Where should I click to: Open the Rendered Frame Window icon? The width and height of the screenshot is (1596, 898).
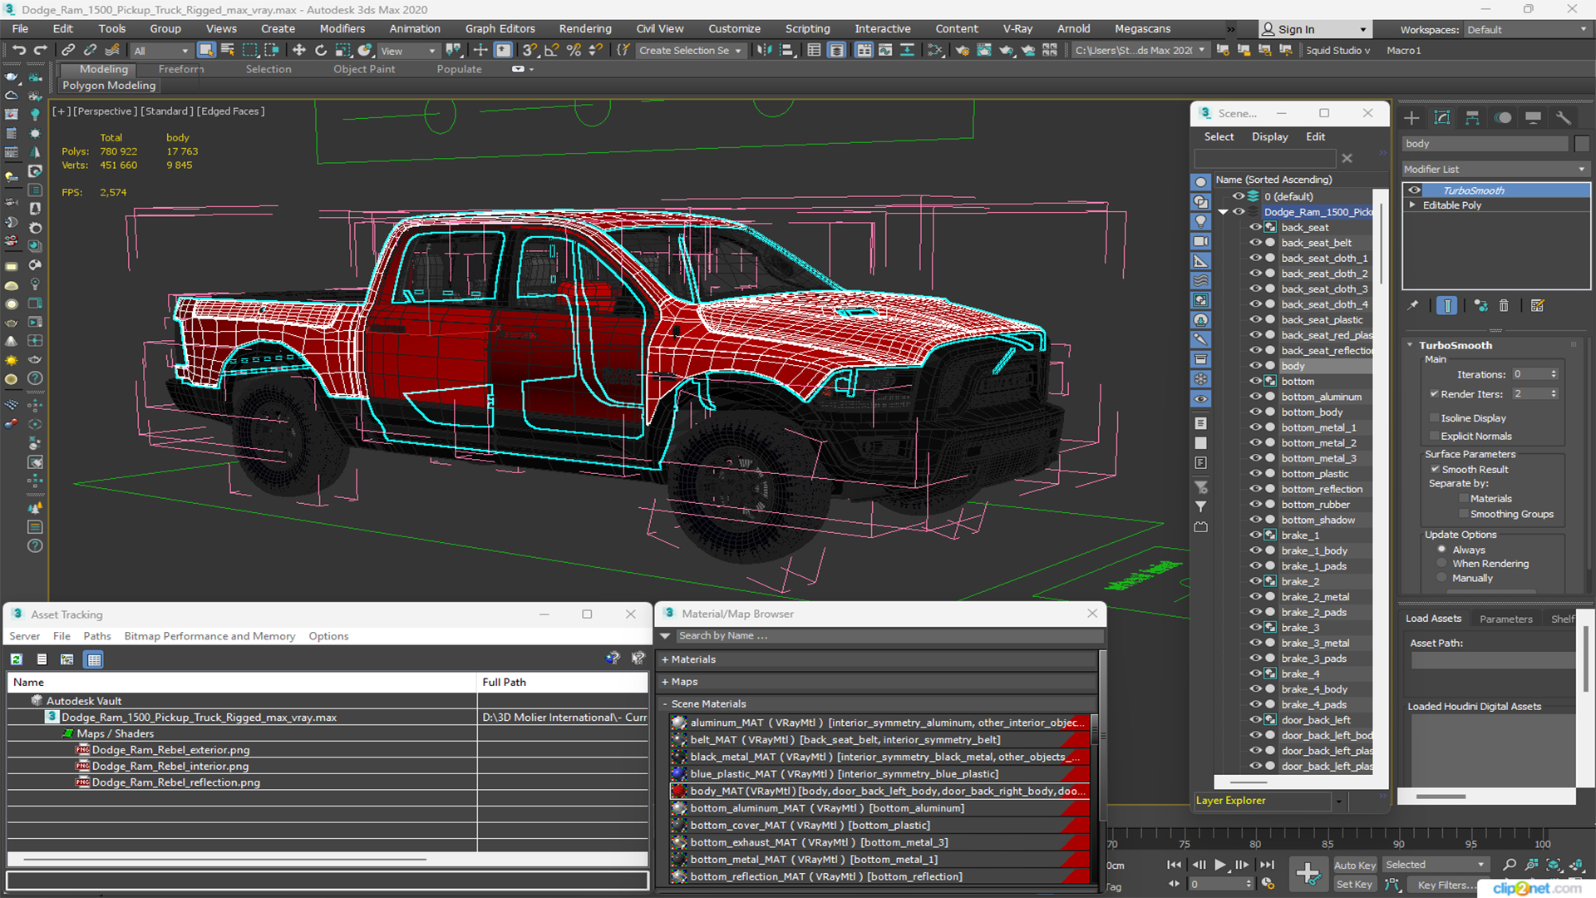984,51
